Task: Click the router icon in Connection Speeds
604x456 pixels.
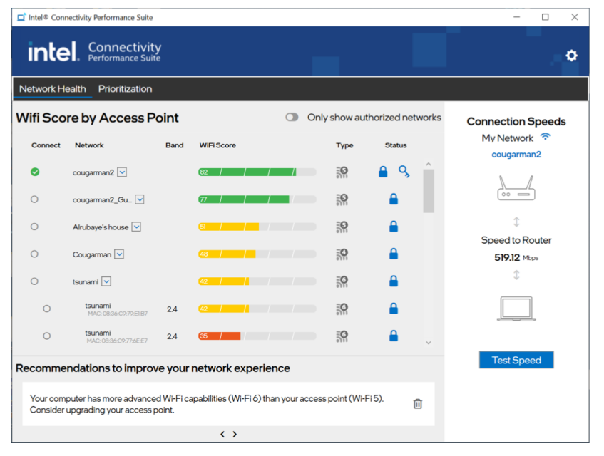Action: pyautogui.click(x=516, y=188)
